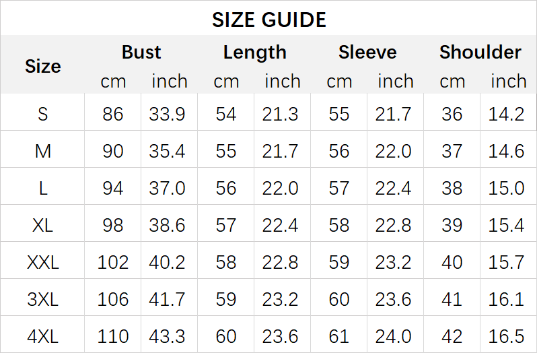537x353 pixels.
Task: Select the shoulder 16.5 inch value
Action: [506, 335]
